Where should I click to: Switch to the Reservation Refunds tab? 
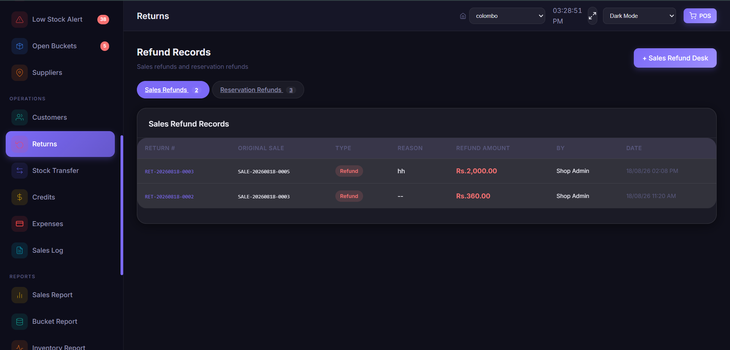tap(258, 90)
